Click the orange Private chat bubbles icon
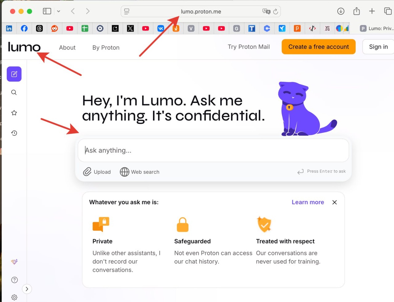The height and width of the screenshot is (302, 394). (x=101, y=225)
